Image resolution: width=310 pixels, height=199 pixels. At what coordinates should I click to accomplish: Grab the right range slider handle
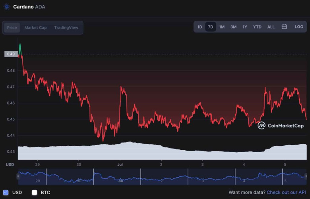pyautogui.click(x=306, y=176)
